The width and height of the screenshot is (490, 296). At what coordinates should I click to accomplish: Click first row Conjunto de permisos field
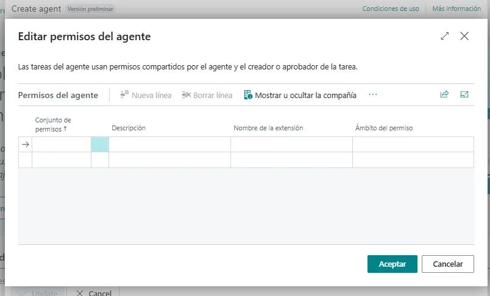pos(61,144)
